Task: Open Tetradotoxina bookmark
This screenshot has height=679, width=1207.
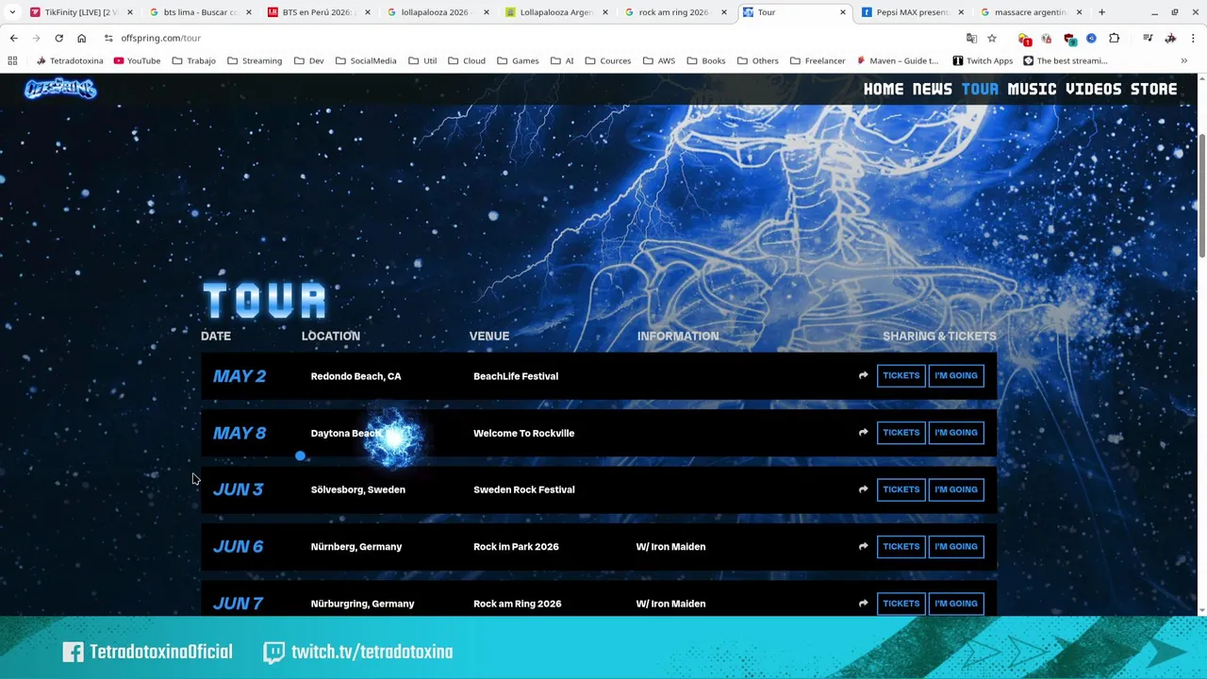Action: pyautogui.click(x=70, y=60)
